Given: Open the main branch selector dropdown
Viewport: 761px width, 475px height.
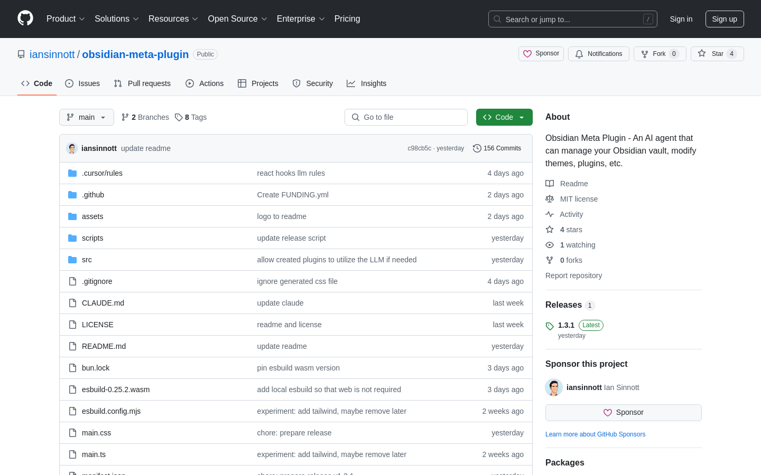Looking at the screenshot, I should (x=87, y=117).
